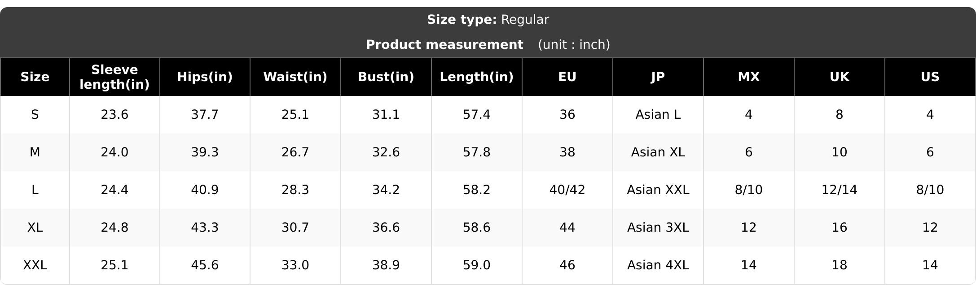Click the Bust(in) column header

(x=386, y=77)
